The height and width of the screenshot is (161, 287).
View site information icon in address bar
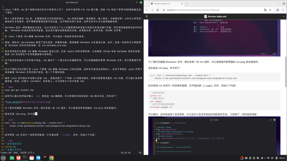tap(164, 10)
